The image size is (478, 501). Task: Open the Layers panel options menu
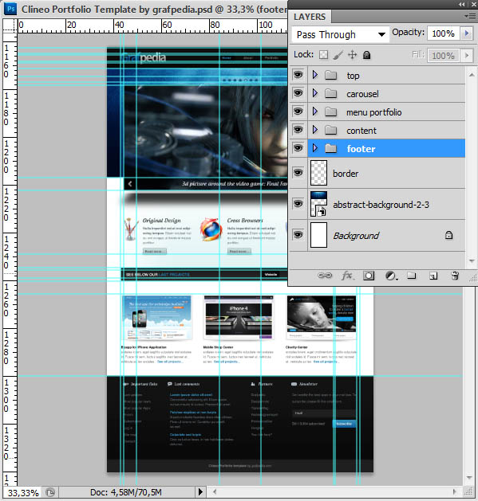pyautogui.click(x=470, y=16)
